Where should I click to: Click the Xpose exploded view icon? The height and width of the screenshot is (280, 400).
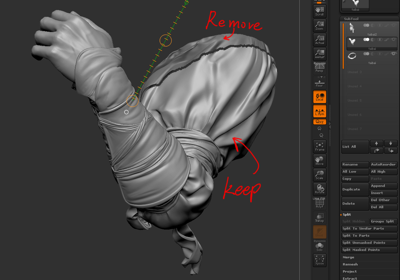click(x=319, y=260)
